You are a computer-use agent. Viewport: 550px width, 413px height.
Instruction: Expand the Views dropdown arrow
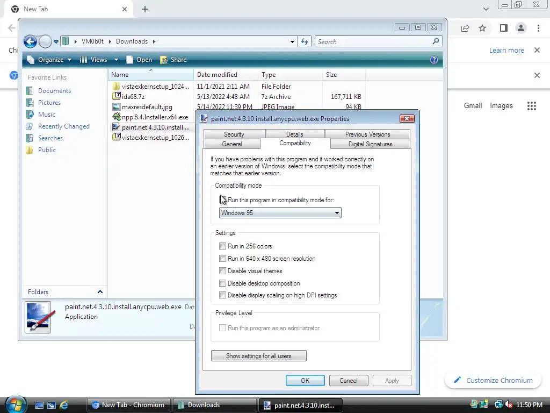tap(116, 60)
